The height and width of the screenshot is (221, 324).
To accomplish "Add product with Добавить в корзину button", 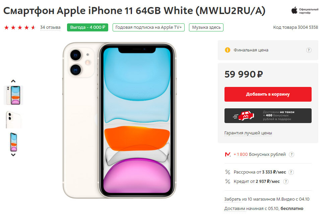I will click(x=268, y=94).
